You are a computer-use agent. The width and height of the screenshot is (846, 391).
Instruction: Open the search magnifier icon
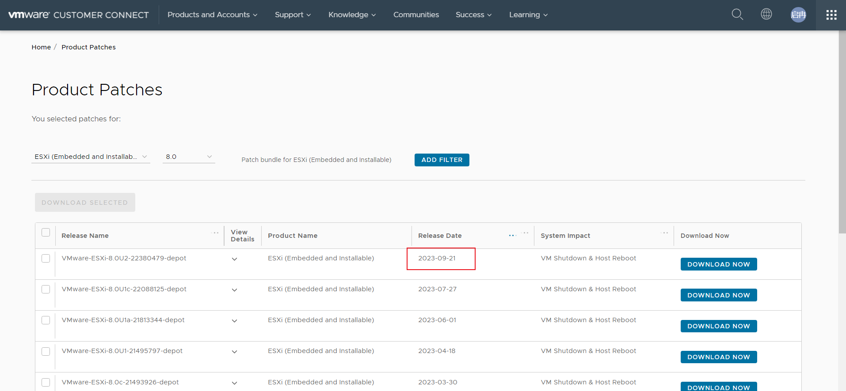737,15
